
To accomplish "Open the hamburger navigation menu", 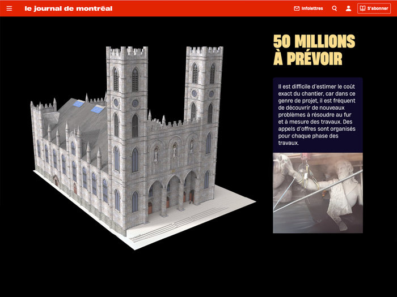I will click(9, 8).
